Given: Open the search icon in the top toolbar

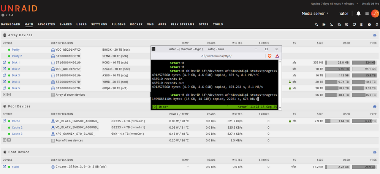Looking at the screenshot, I should pyautogui.click(x=317, y=25).
